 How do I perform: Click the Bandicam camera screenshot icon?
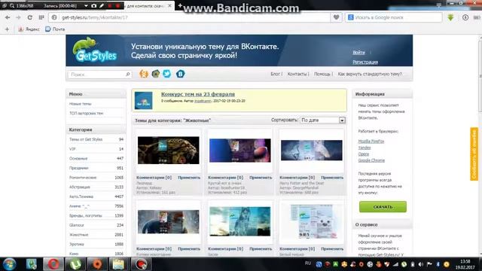(93, 5)
